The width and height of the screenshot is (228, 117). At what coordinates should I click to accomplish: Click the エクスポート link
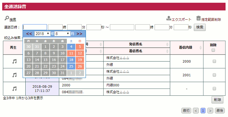181,20
